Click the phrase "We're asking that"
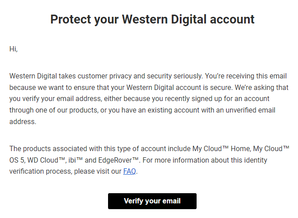The image size is (298, 218). pyautogui.click(x=262, y=87)
